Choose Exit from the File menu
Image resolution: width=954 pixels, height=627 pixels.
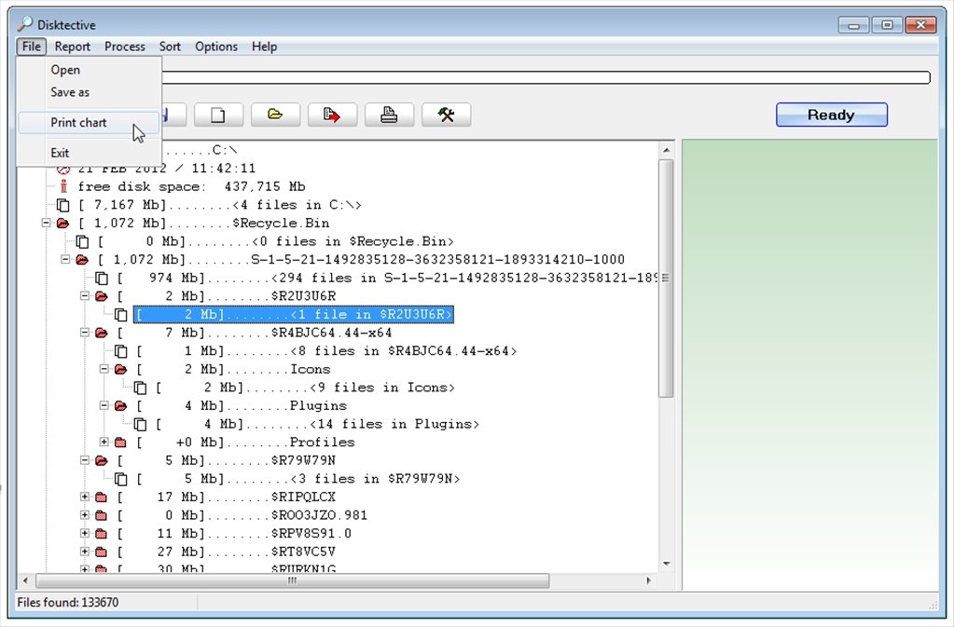[x=89, y=153]
